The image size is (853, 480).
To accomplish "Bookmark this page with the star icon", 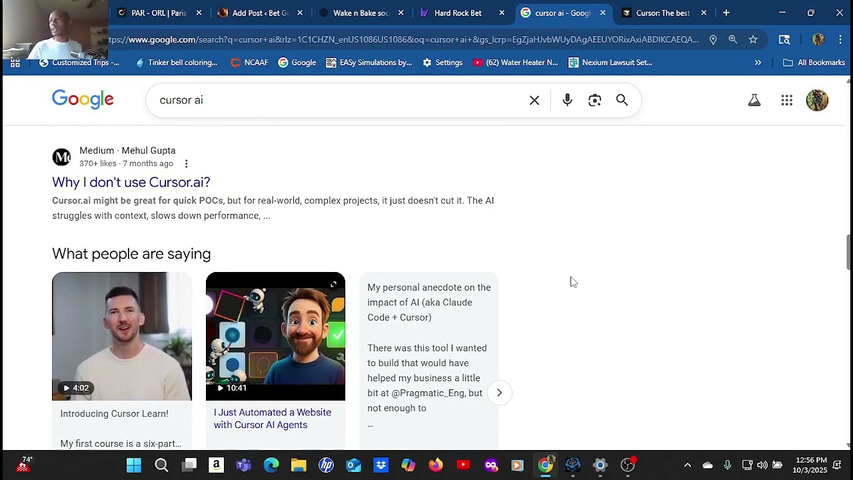I will pos(753,40).
